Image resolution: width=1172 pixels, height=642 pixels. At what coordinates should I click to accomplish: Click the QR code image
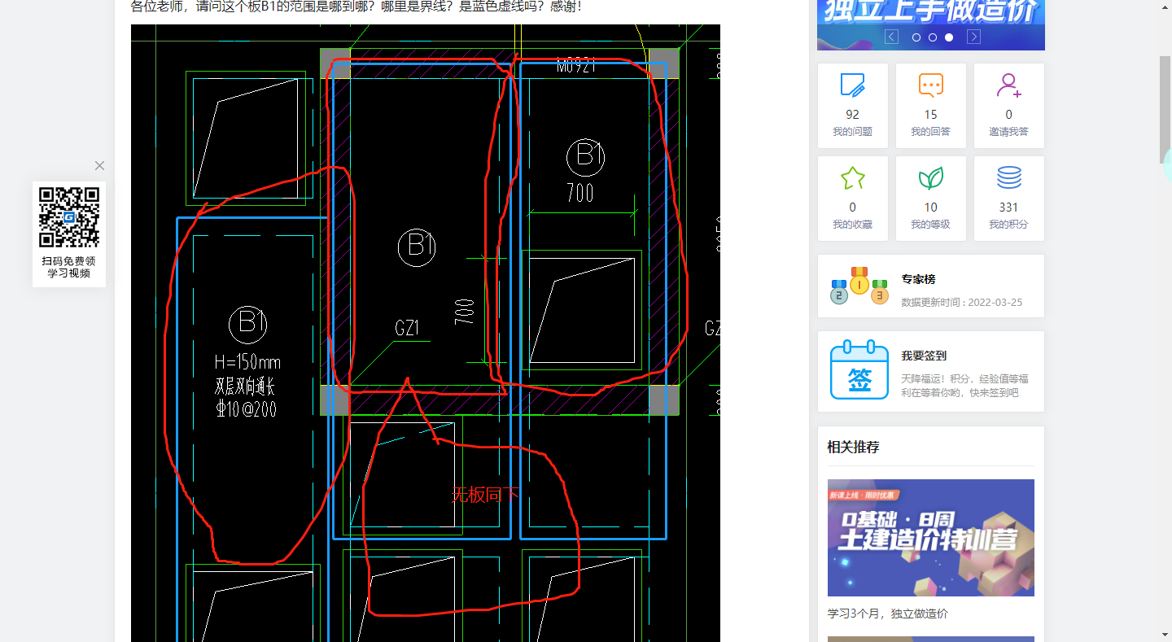[x=69, y=217]
